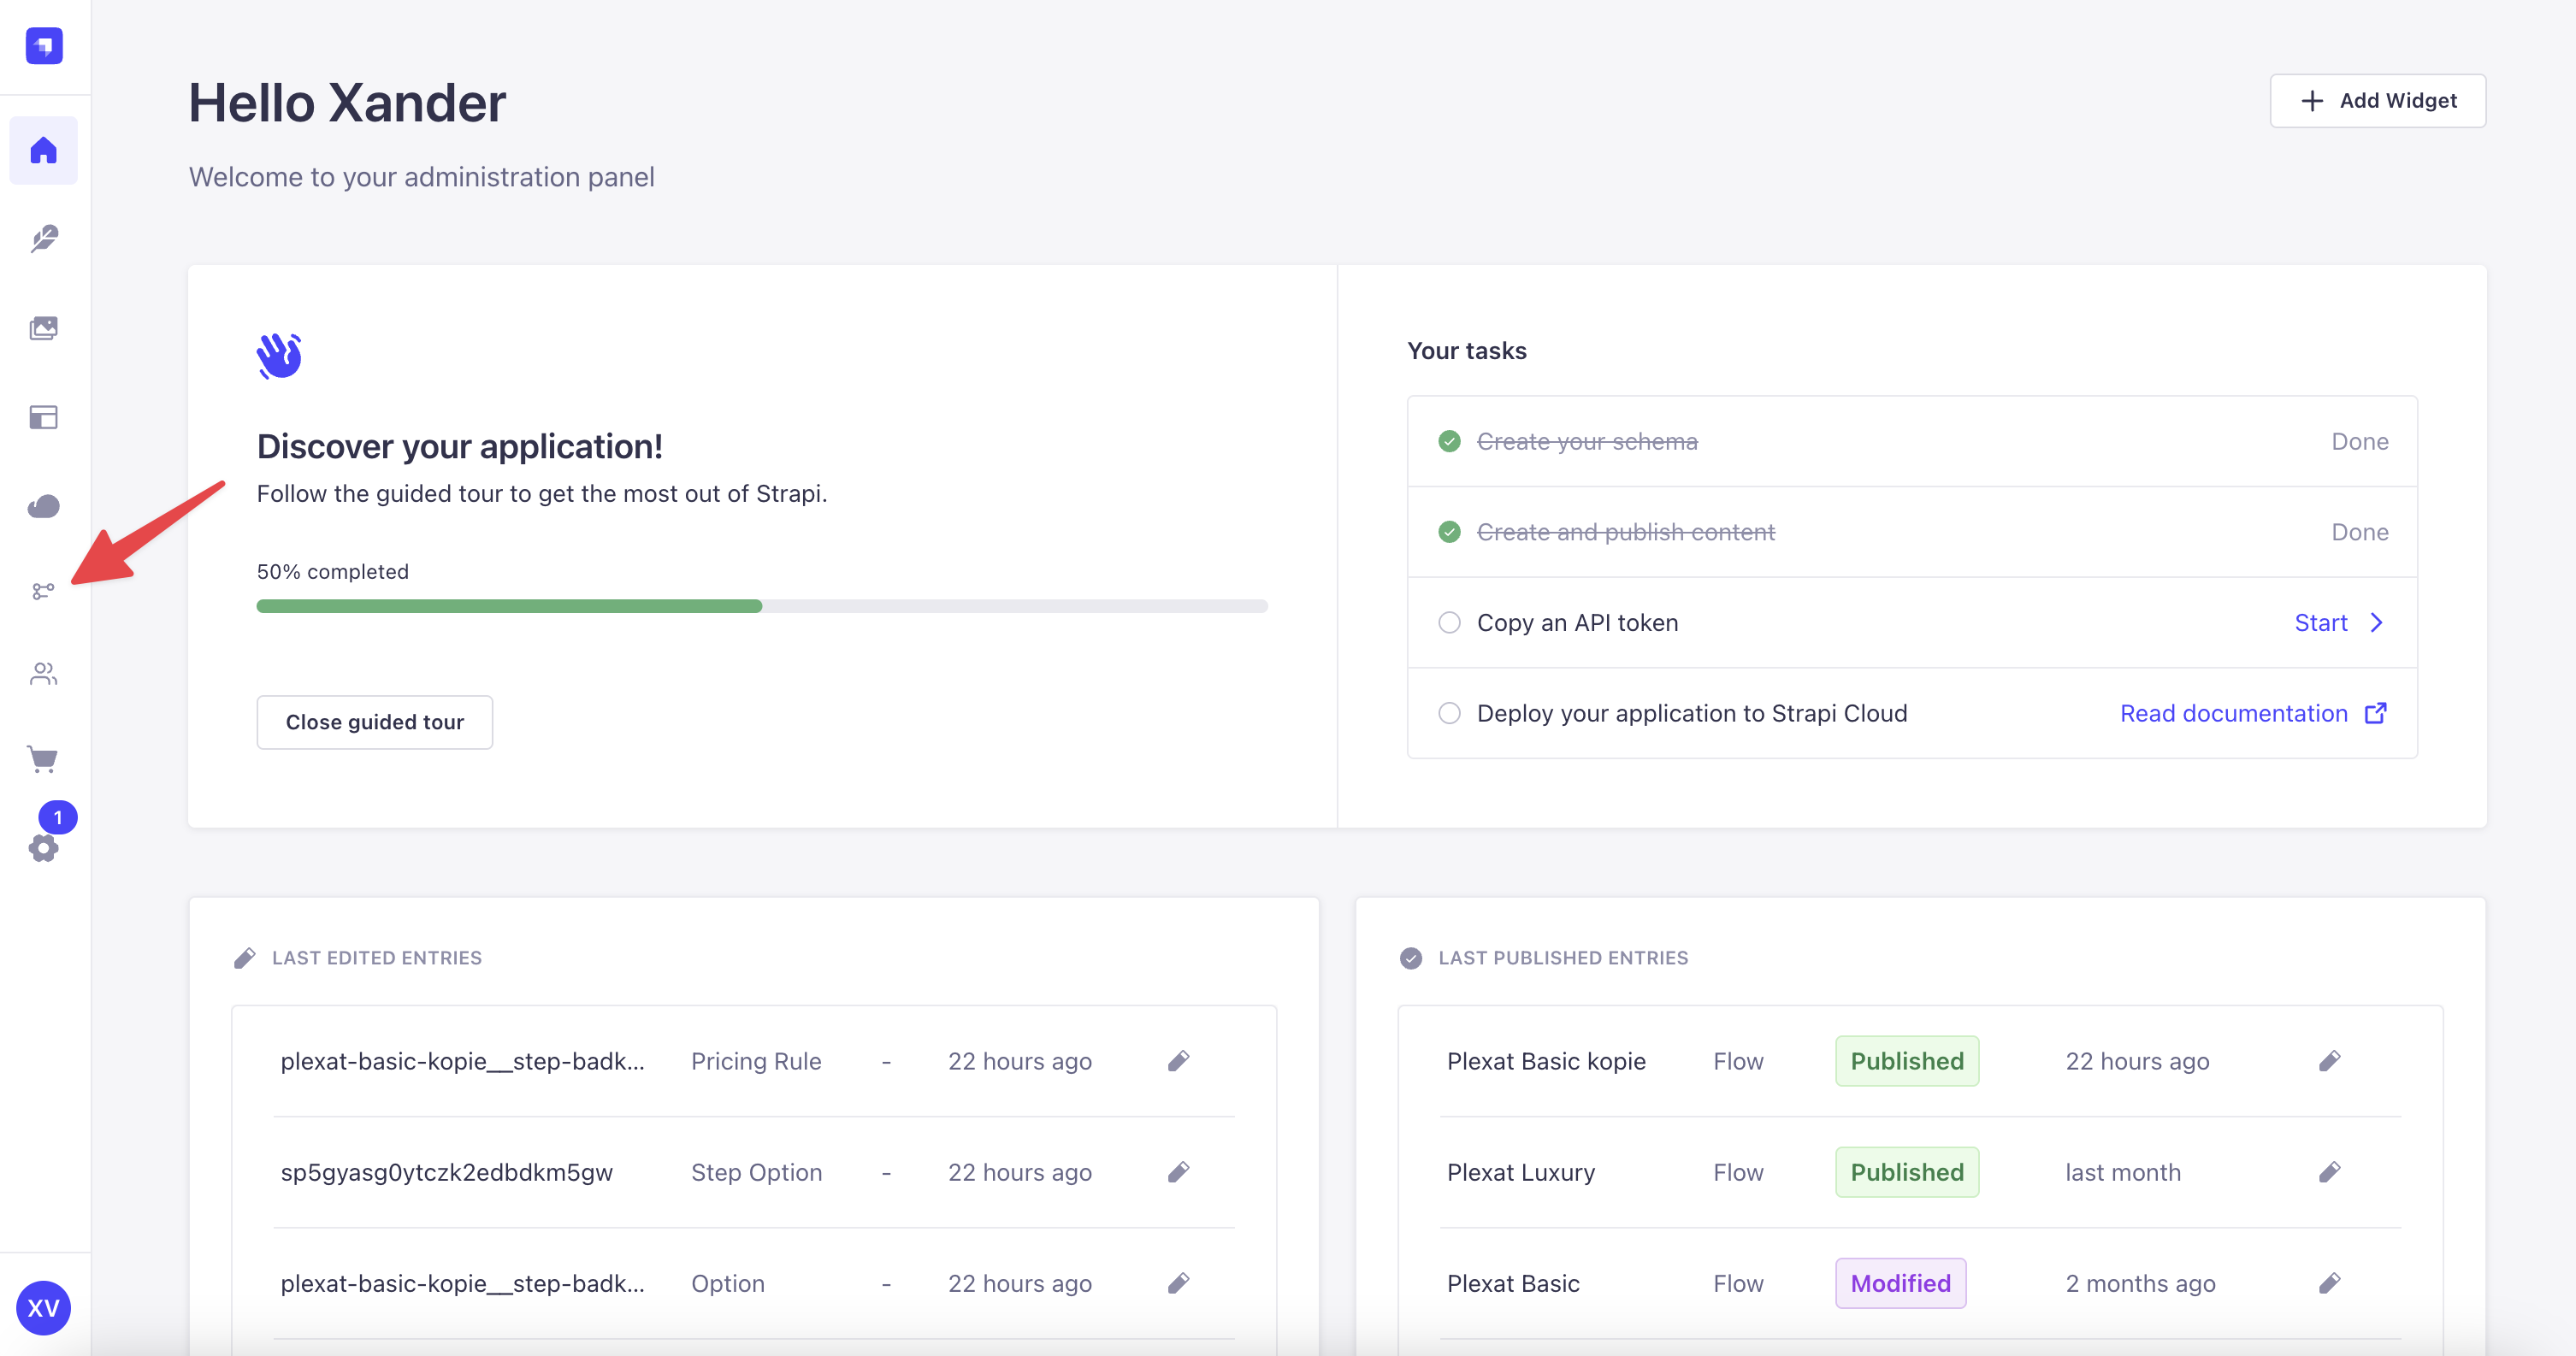Click the Add Widget button

point(2377,101)
